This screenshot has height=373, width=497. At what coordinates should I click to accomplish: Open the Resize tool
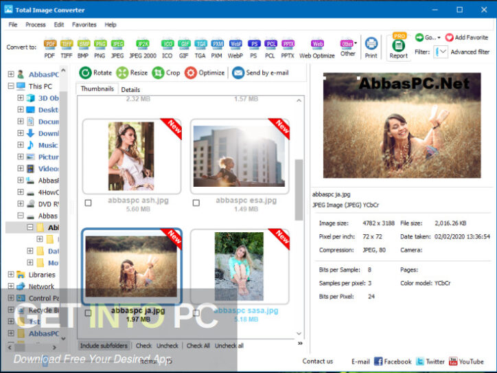point(132,73)
